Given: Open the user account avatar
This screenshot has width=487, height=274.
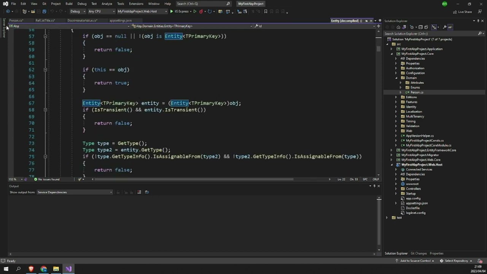Looking at the screenshot, I should [445, 4].
